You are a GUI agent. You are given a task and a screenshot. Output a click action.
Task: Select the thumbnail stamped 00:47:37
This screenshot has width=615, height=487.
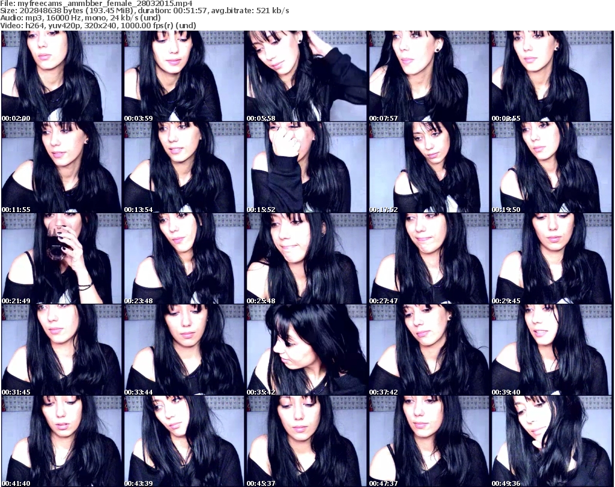tap(429, 441)
